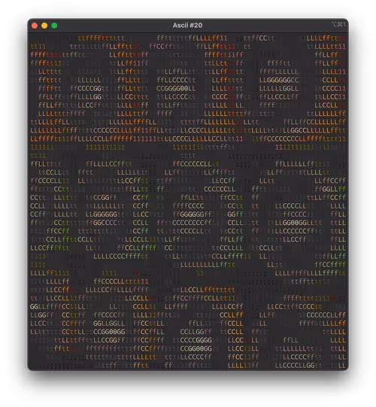Click the green zoom window button
The image size is (376, 407).
click(54, 26)
